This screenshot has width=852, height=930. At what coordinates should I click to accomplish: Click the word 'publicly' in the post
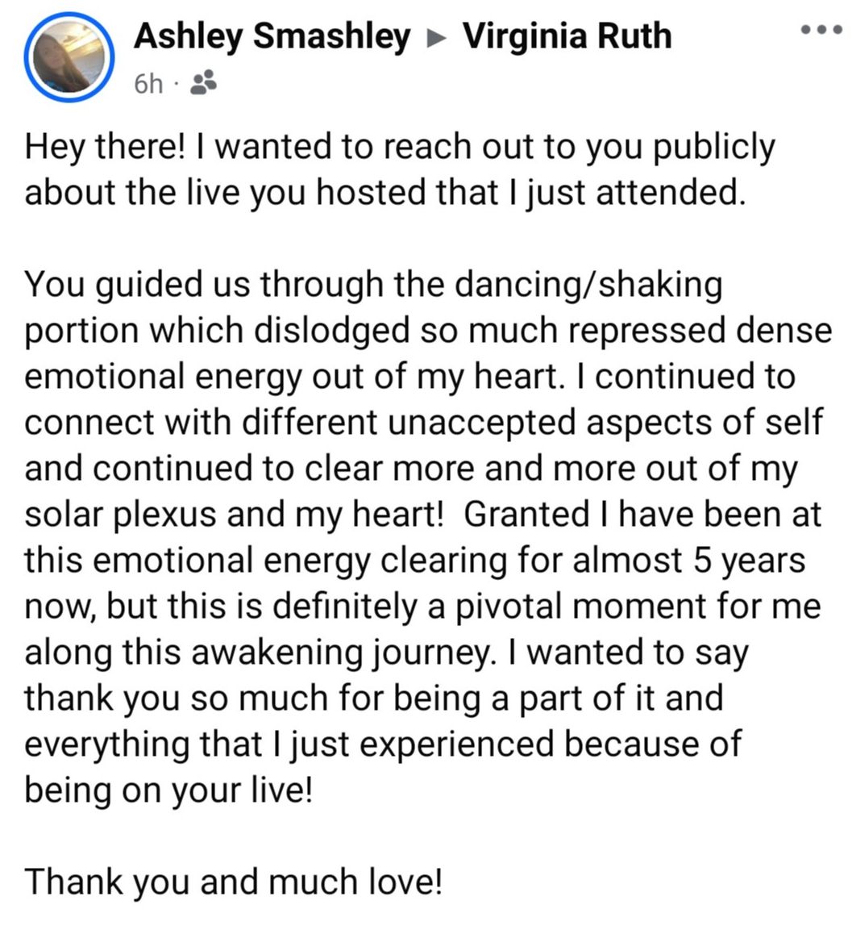714,149
